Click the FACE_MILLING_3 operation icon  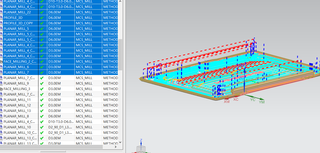[1, 89]
